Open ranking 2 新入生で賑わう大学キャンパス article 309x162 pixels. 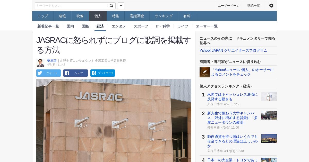click(233, 118)
